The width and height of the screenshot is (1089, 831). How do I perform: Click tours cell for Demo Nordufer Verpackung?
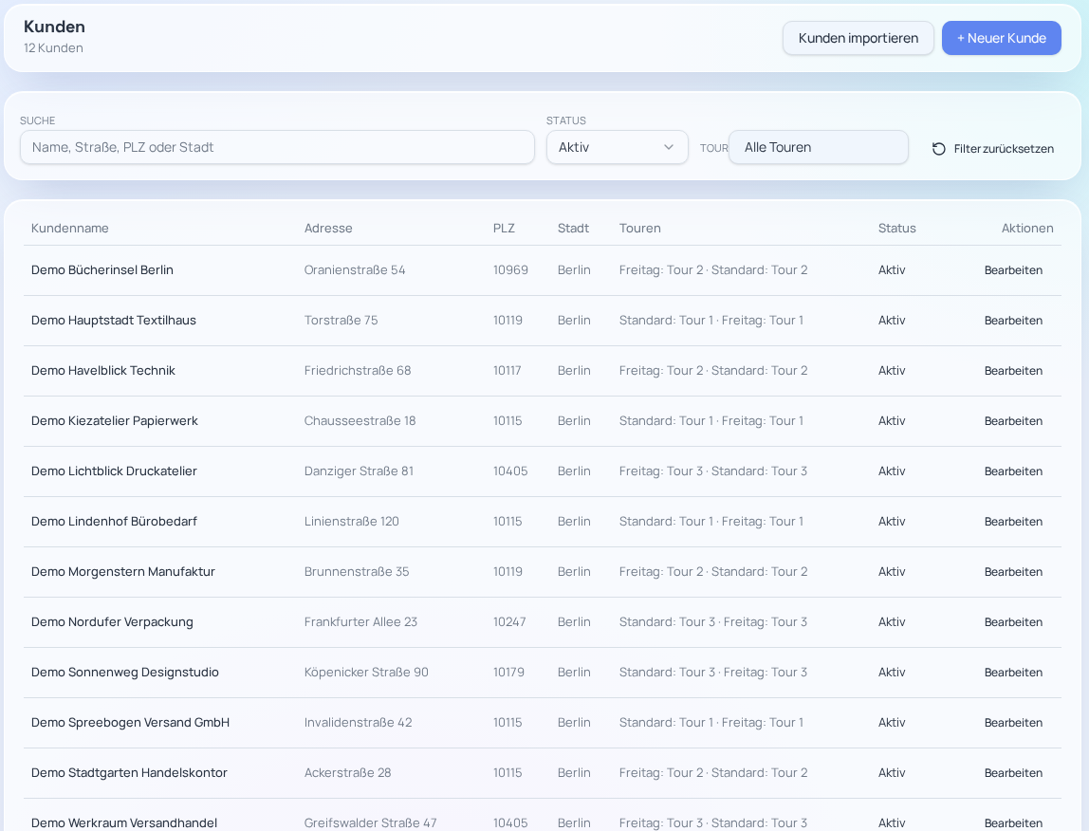pyautogui.click(x=712, y=622)
